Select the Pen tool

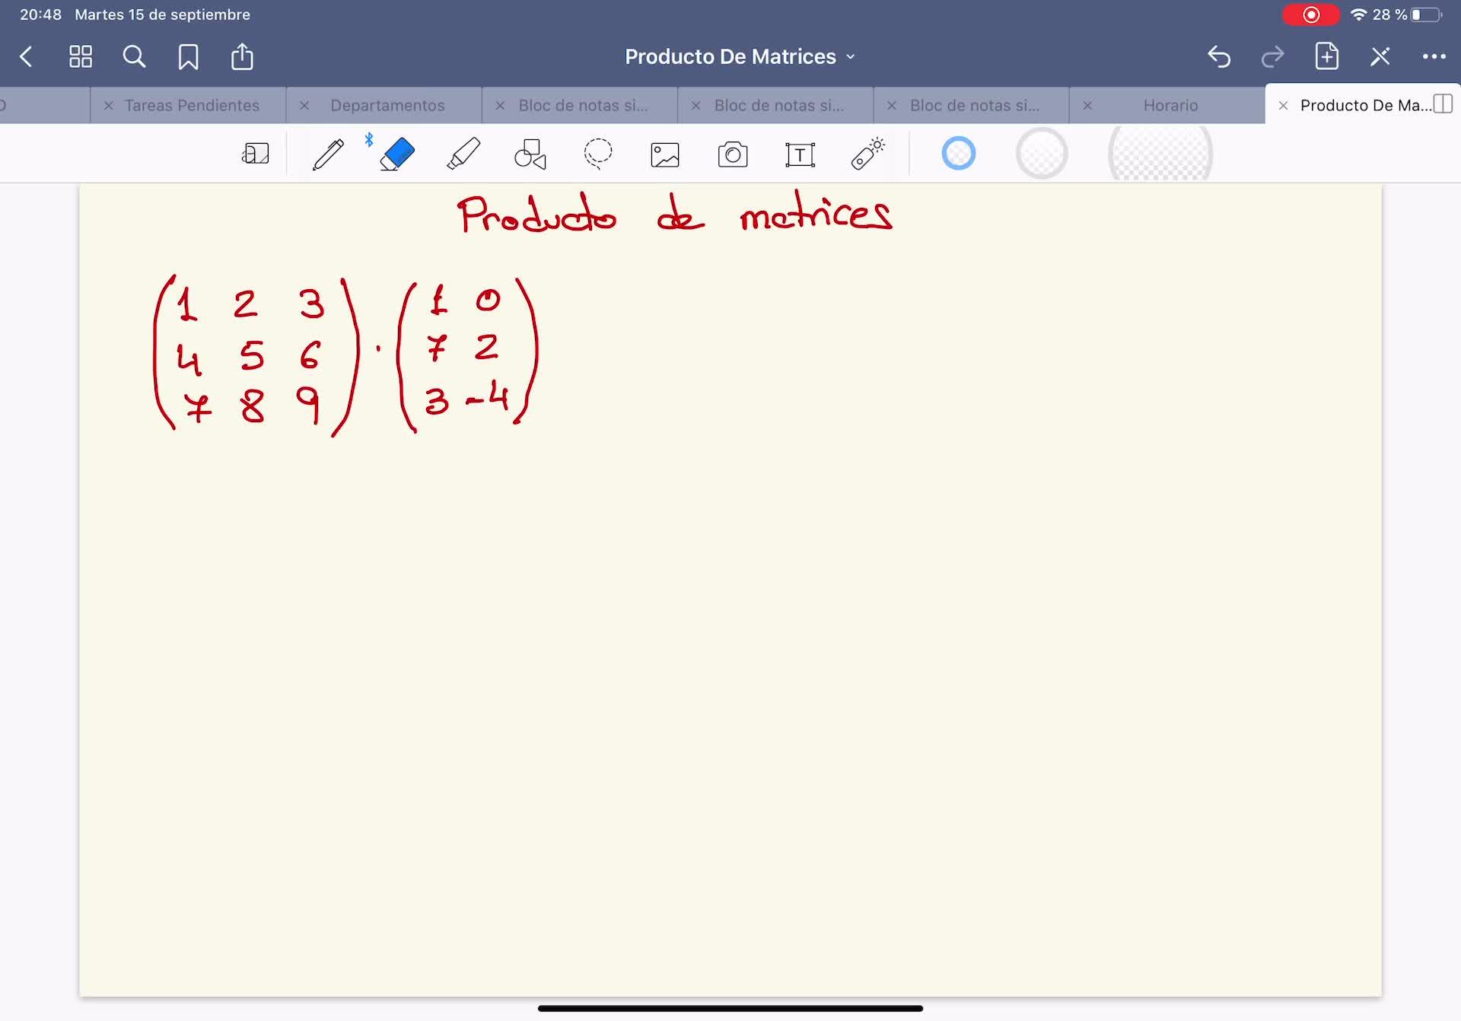tap(328, 154)
